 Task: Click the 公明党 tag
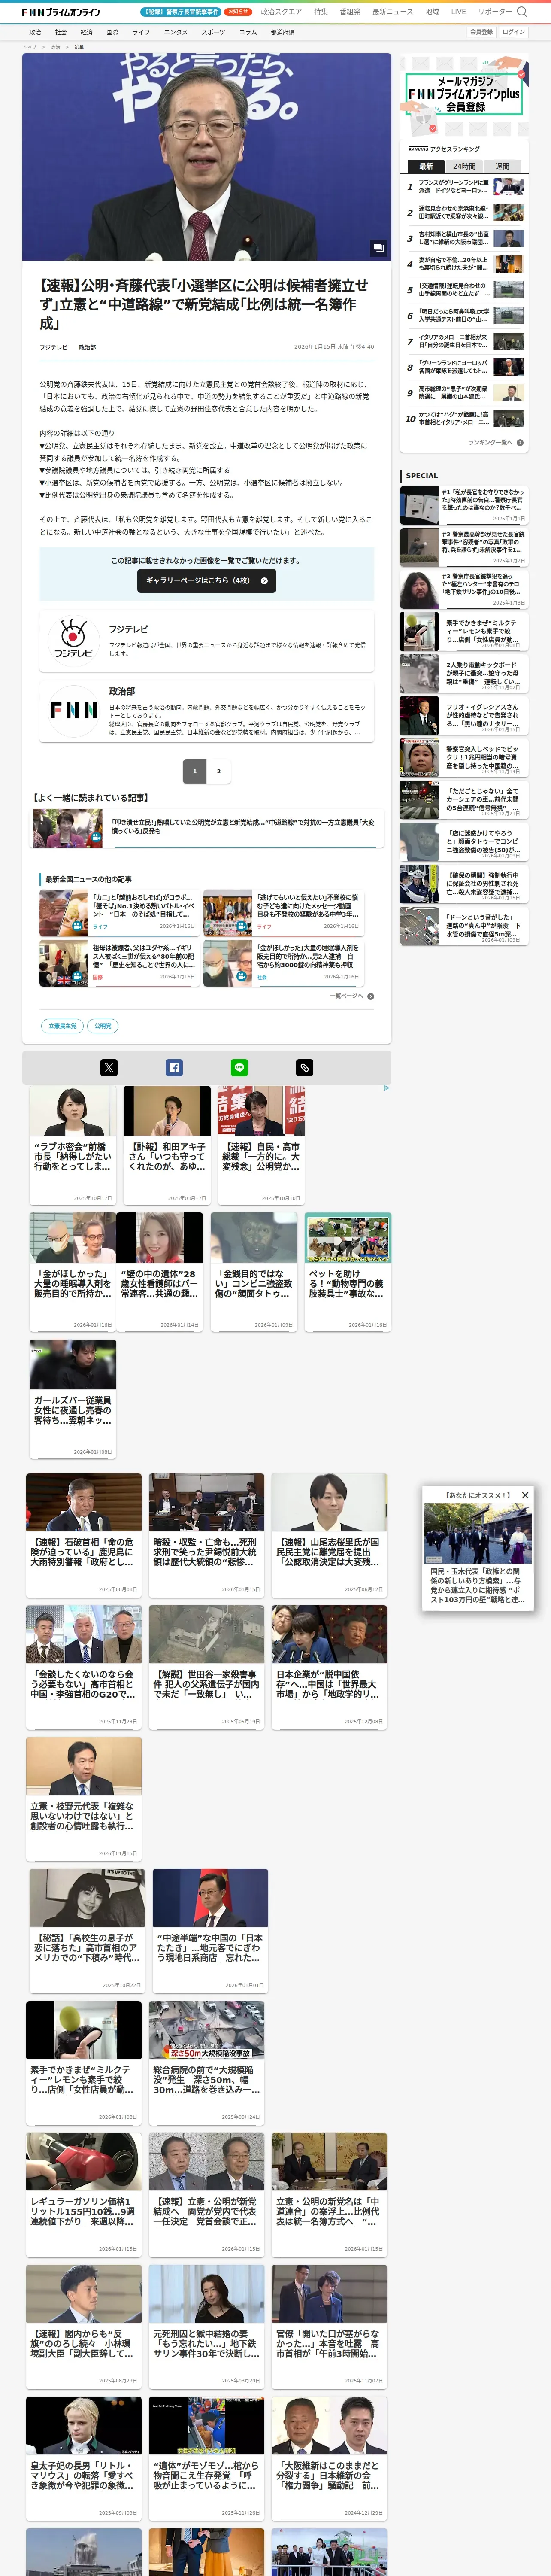pyautogui.click(x=102, y=1026)
